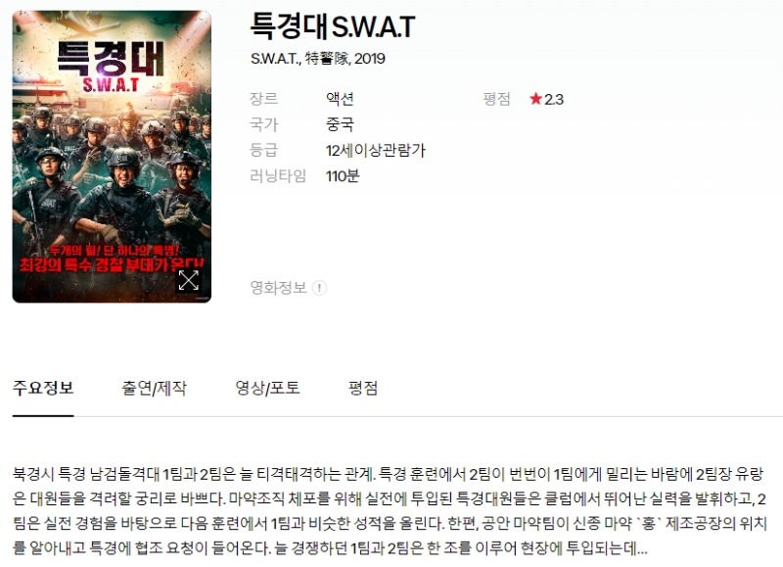The height and width of the screenshot is (567, 783).
Task: Click the 110분 running time value
Action: [343, 176]
